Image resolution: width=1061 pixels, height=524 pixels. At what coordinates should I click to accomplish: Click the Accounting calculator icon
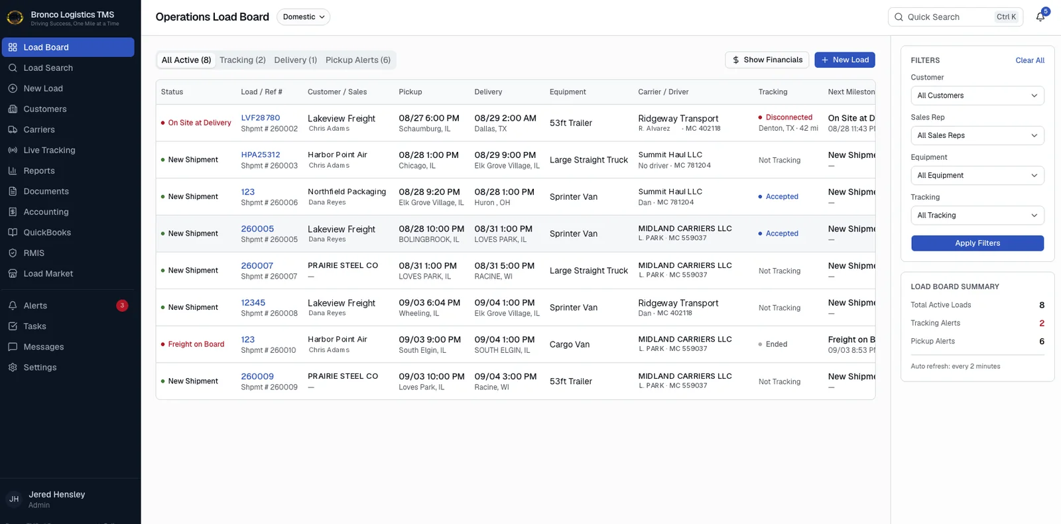[13, 212]
